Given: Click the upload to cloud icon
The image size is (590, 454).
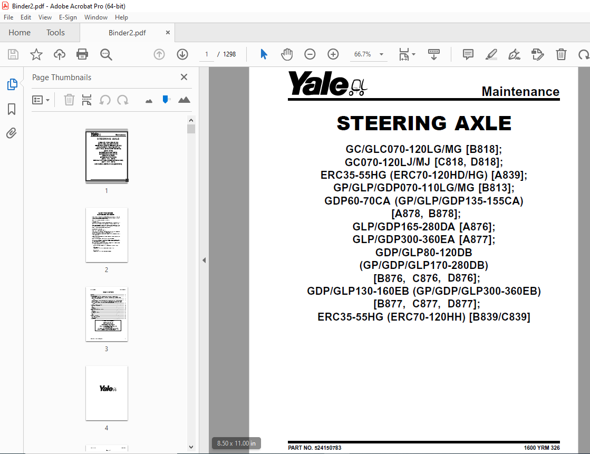Looking at the screenshot, I should click(60, 55).
